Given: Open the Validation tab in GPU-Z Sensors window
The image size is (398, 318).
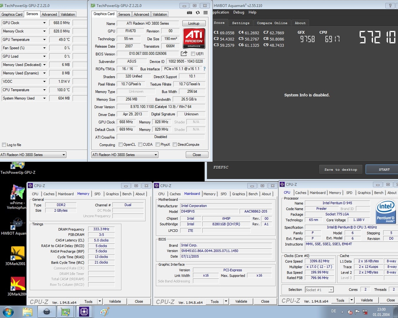Looking at the screenshot, I should [68, 14].
